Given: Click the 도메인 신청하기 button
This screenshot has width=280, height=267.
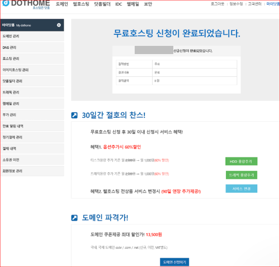Looking at the screenshot, I should click(174, 262).
